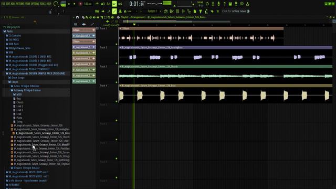Open the Playlist view icon
Screen dimensions: 336x189
click(x=166, y=11)
